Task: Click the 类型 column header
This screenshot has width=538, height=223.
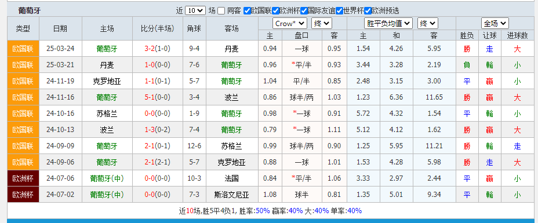Action: [x=23, y=28]
